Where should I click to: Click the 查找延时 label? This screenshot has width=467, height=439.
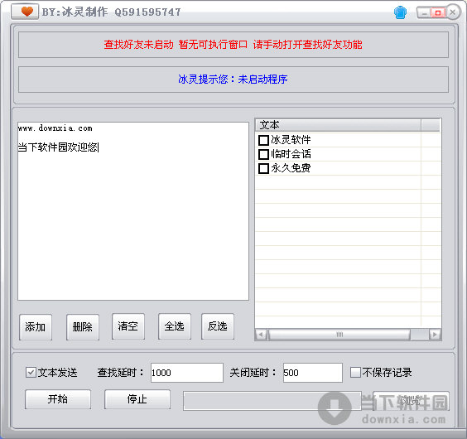pyautogui.click(x=120, y=373)
